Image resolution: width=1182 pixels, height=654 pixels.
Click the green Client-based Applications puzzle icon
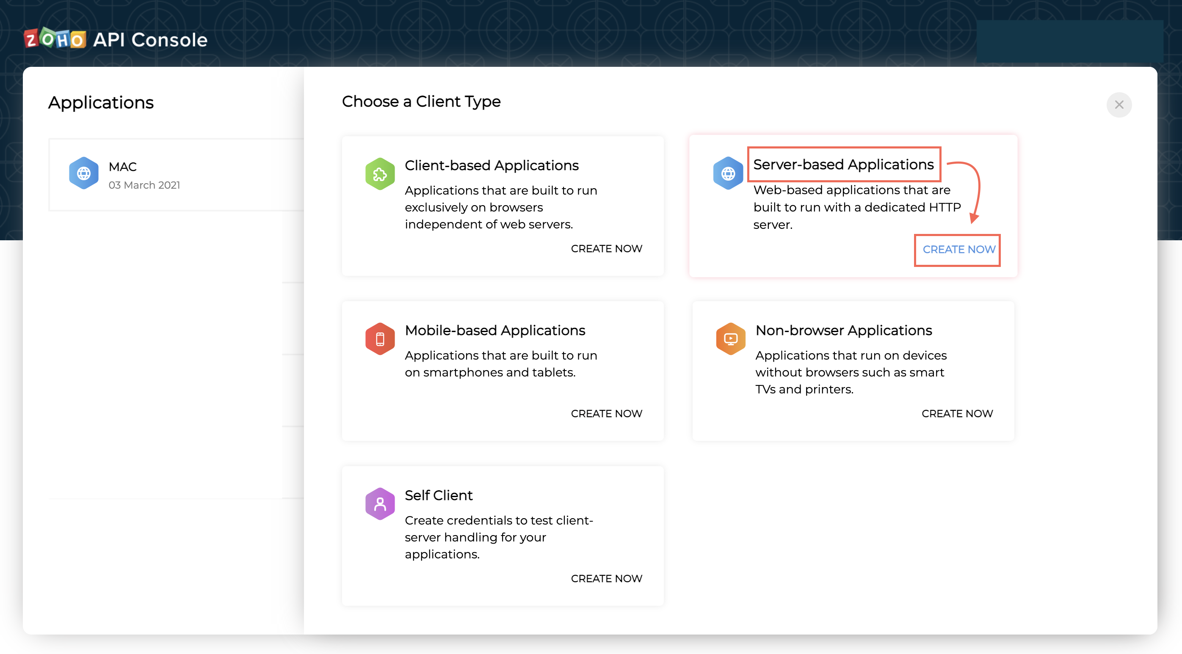[379, 174]
